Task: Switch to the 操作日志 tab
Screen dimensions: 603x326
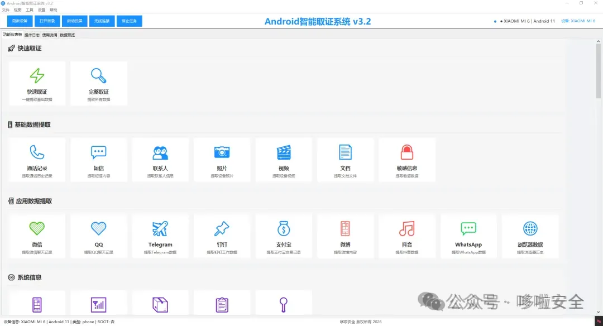Action: point(32,35)
